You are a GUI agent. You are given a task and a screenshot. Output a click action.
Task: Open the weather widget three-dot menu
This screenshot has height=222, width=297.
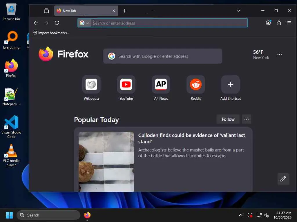pyautogui.click(x=279, y=54)
